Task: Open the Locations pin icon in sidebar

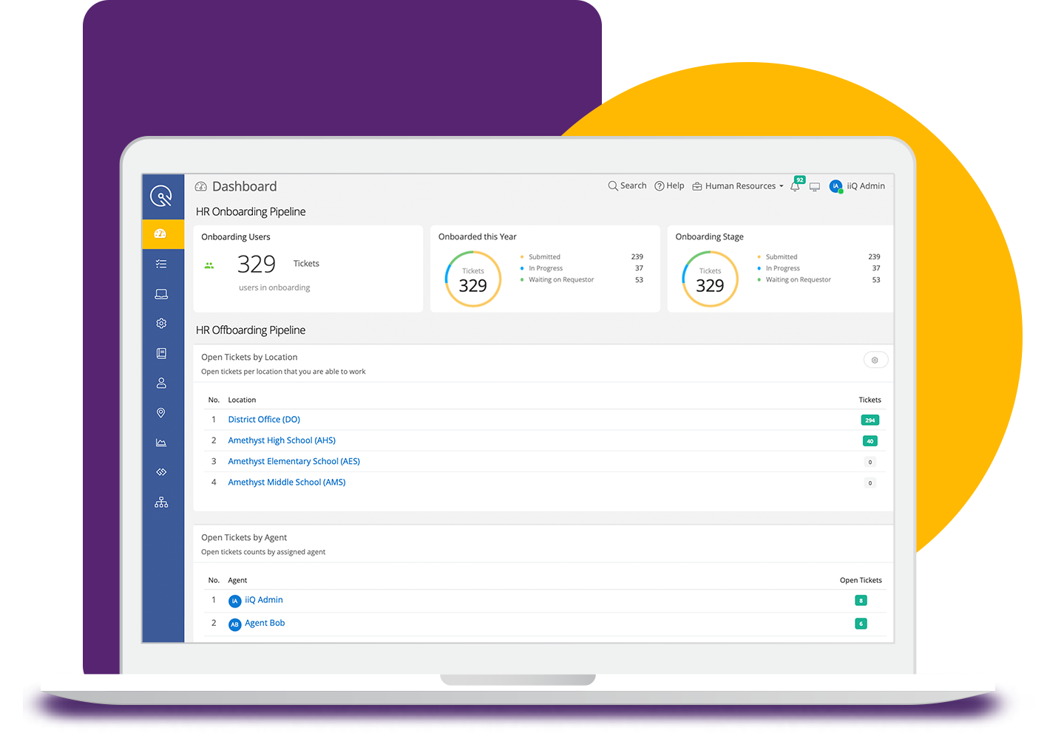Action: click(x=161, y=412)
